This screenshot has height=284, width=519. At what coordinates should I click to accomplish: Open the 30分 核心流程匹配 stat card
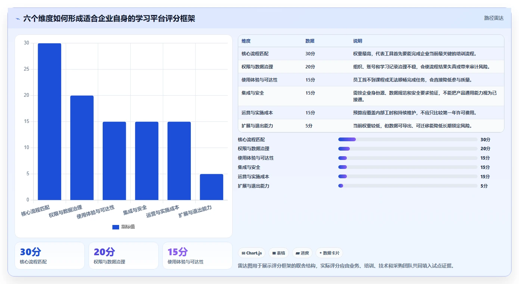(50, 256)
